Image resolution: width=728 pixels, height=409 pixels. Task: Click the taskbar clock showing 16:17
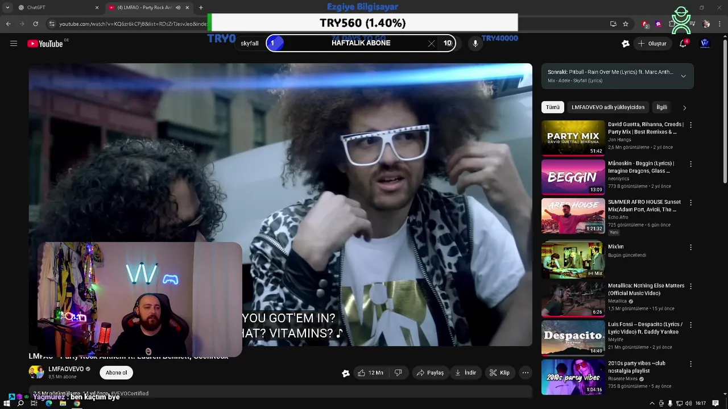(x=701, y=403)
